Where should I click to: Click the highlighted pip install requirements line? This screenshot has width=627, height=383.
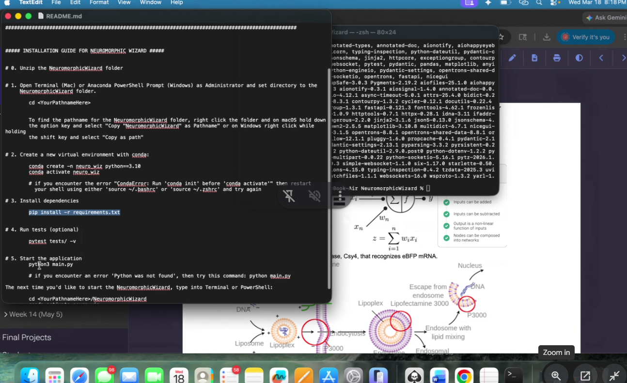click(x=74, y=212)
